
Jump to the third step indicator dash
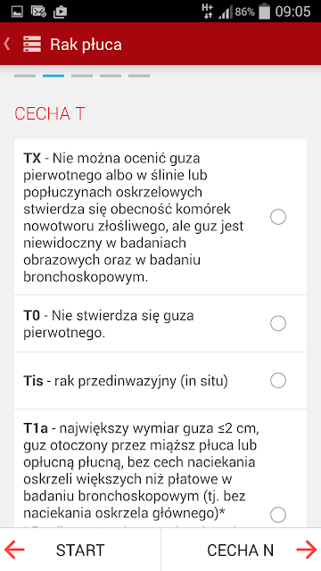click(x=82, y=76)
